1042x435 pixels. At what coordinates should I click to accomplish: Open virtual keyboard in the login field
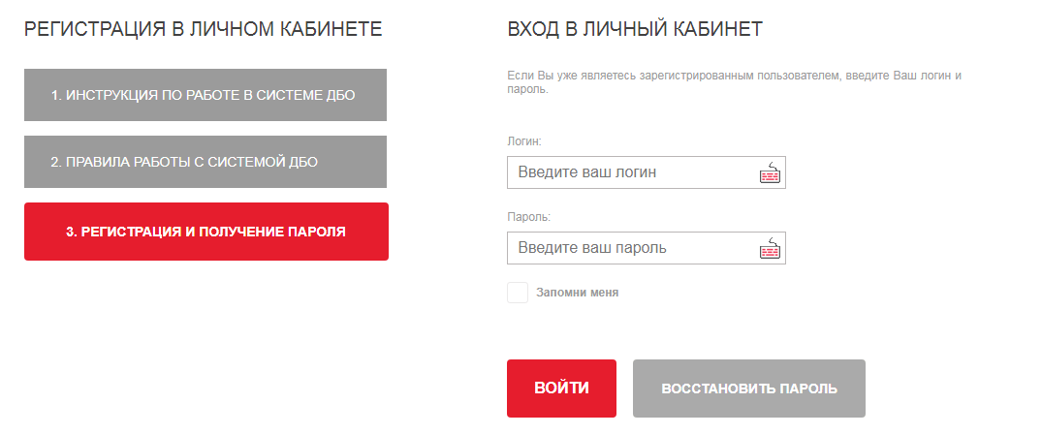point(770,173)
